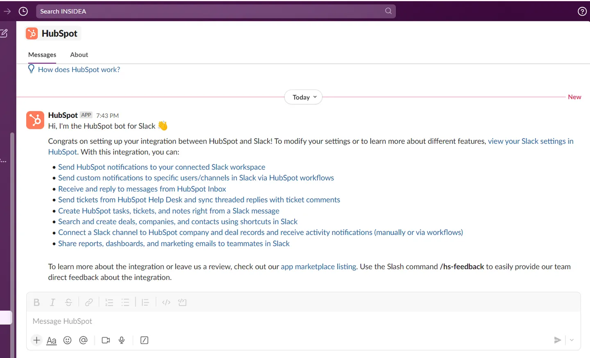Viewport: 590px width, 358px height.
Task: Click the 7:43 PM message timestamp
Action: point(107,116)
